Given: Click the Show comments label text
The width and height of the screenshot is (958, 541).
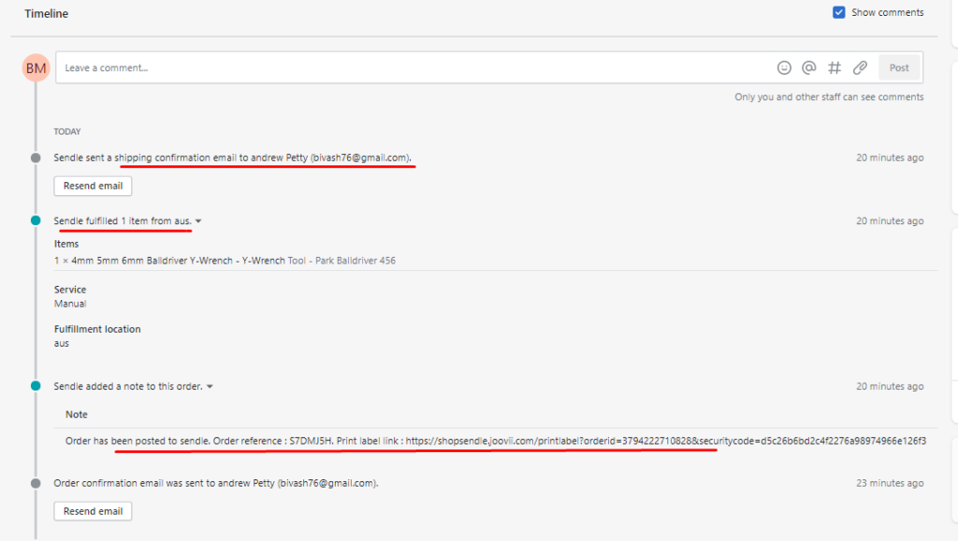Looking at the screenshot, I should coord(887,13).
